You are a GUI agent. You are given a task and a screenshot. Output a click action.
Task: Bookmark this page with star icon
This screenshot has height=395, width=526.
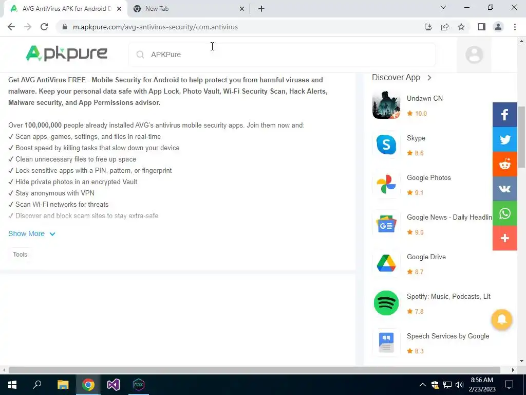pyautogui.click(x=461, y=27)
